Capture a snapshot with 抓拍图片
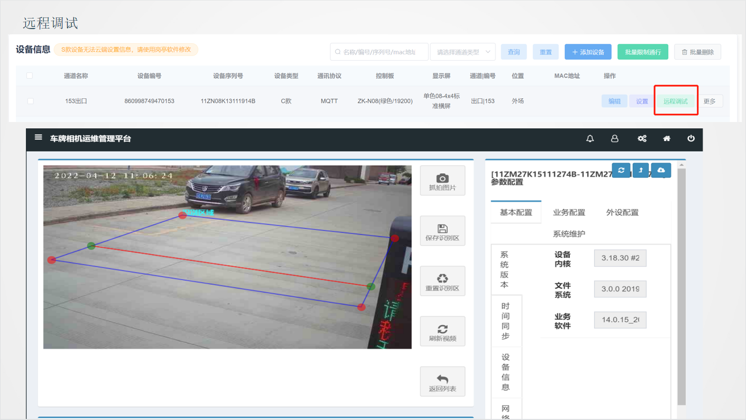Screen dimensions: 746x420 click(x=443, y=181)
